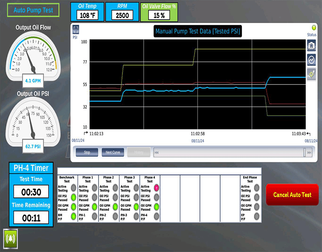This screenshot has width=322, height=252.
Task: Click the Output Oil PSI gauge dial
Action: [x=33, y=122]
